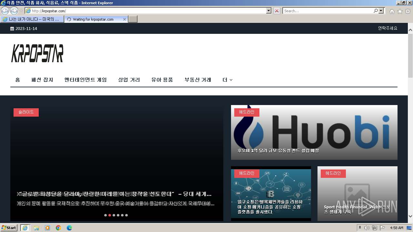Open the recent pages dropdown arrow
Viewport: 413px width, 232px height.
(x=21, y=11)
